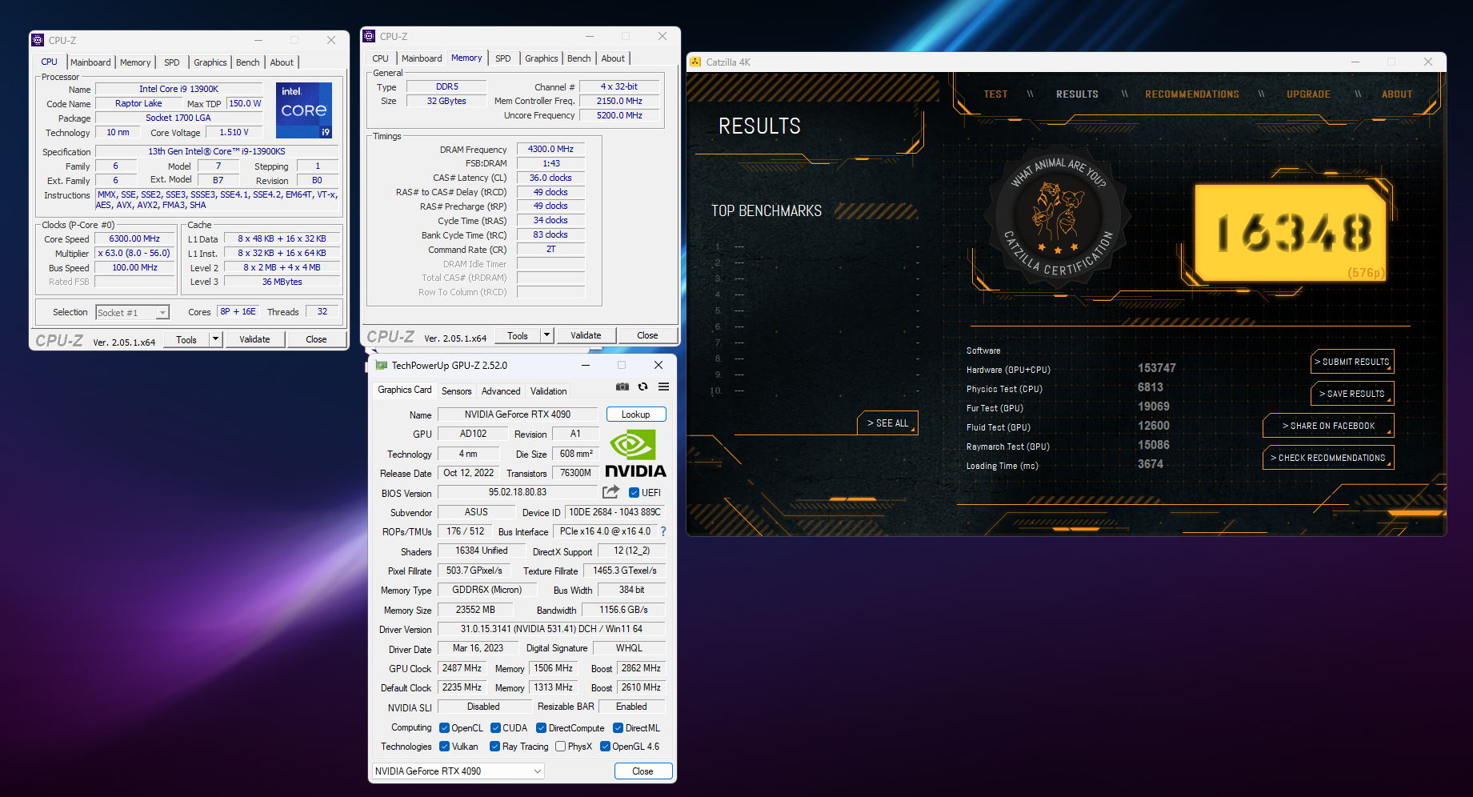The height and width of the screenshot is (797, 1473).
Task: Click the GPU-Z Close button
Action: tap(643, 771)
